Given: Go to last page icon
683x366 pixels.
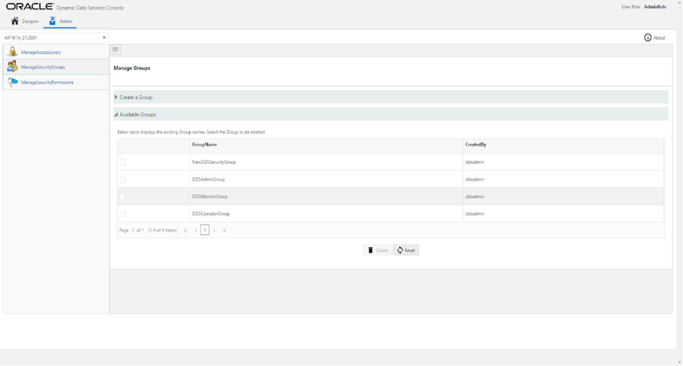Looking at the screenshot, I should (224, 230).
